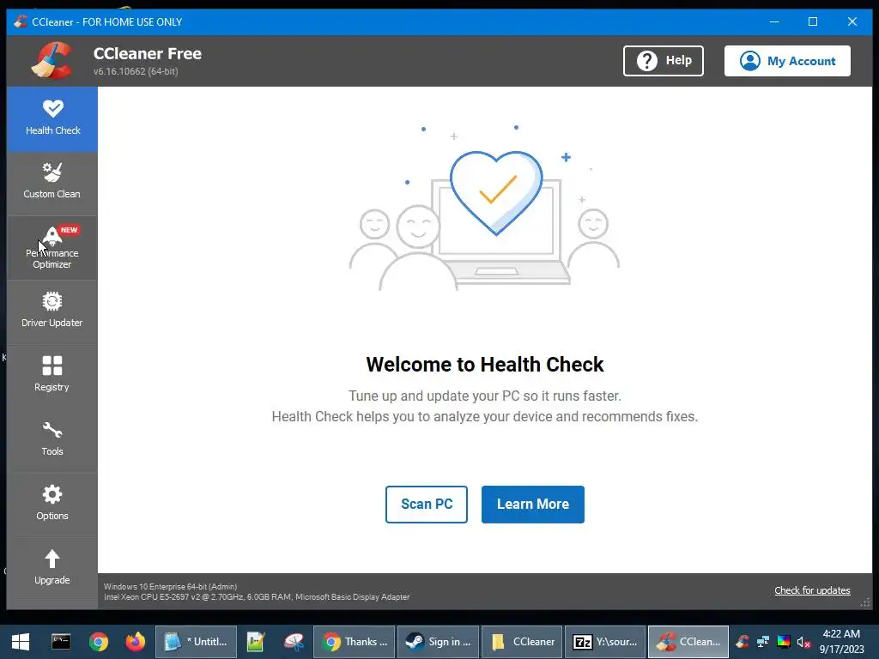This screenshot has height=659, width=879.
Task: Switch to the Untitled Notepad taskbar window
Action: pyautogui.click(x=197, y=642)
